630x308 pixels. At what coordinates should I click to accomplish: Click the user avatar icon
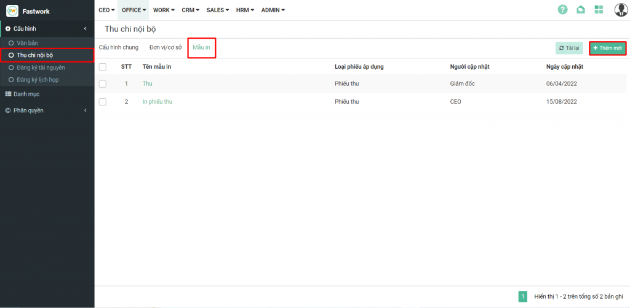(x=620, y=10)
